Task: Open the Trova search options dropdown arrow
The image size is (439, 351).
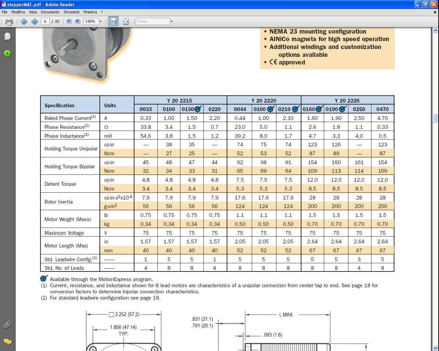Action: pyautogui.click(x=171, y=22)
